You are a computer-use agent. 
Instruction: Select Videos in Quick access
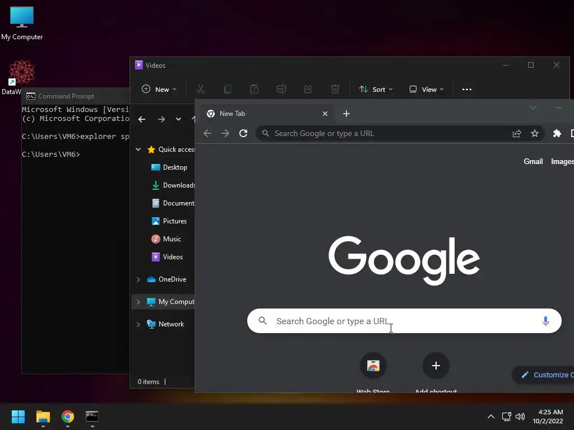[167, 256]
